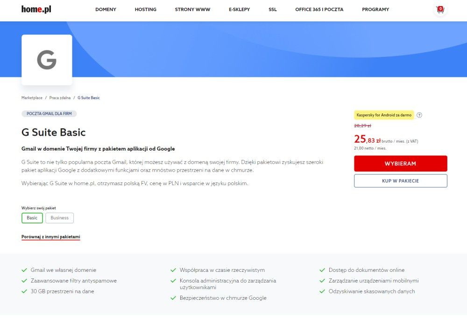Viewport: 467px width, 318px height.
Task: Open the DOMENY menu
Action: tap(106, 9)
